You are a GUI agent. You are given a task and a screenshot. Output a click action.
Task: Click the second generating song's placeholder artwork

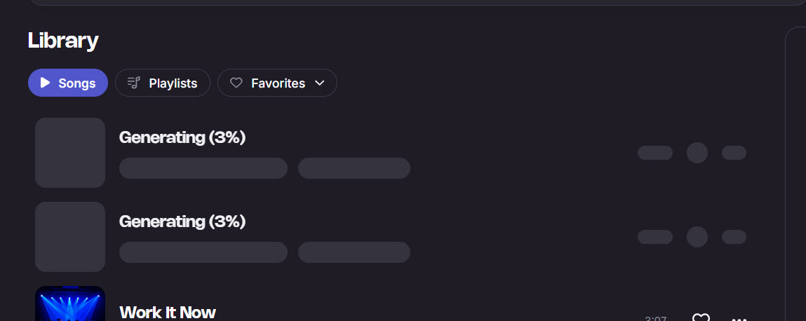click(70, 237)
